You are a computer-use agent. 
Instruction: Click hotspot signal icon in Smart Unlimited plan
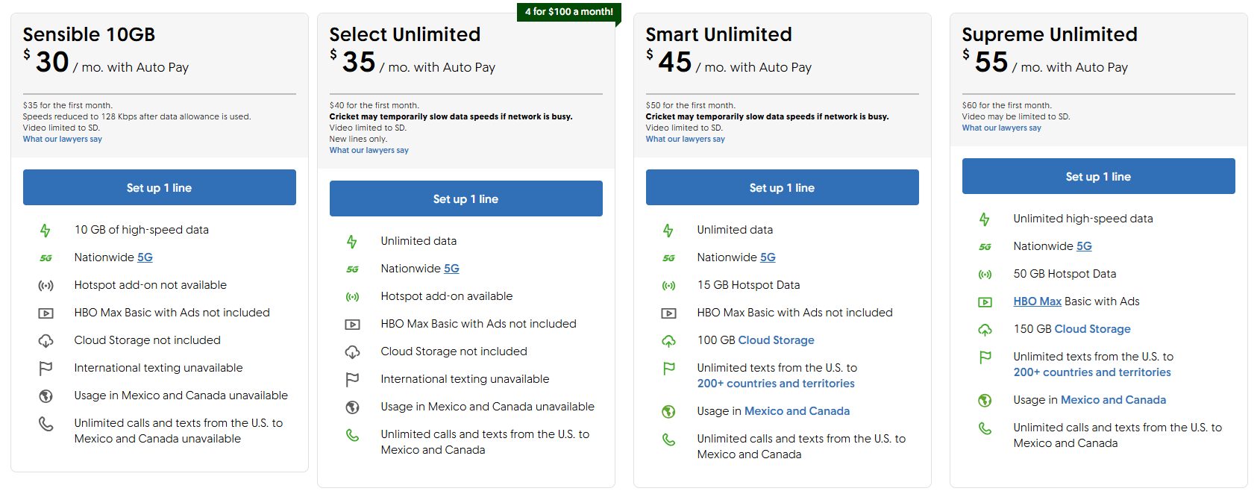click(668, 286)
